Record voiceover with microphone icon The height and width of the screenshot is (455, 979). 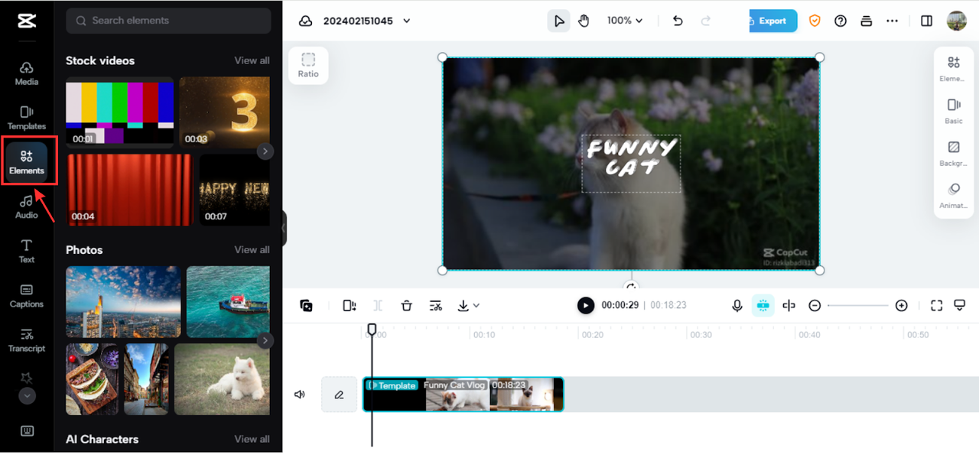click(737, 305)
